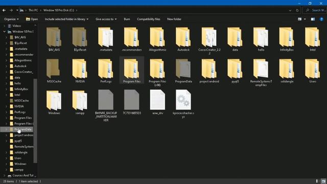
Task: Select the Program Files (x86) folder icon
Action: click(157, 68)
